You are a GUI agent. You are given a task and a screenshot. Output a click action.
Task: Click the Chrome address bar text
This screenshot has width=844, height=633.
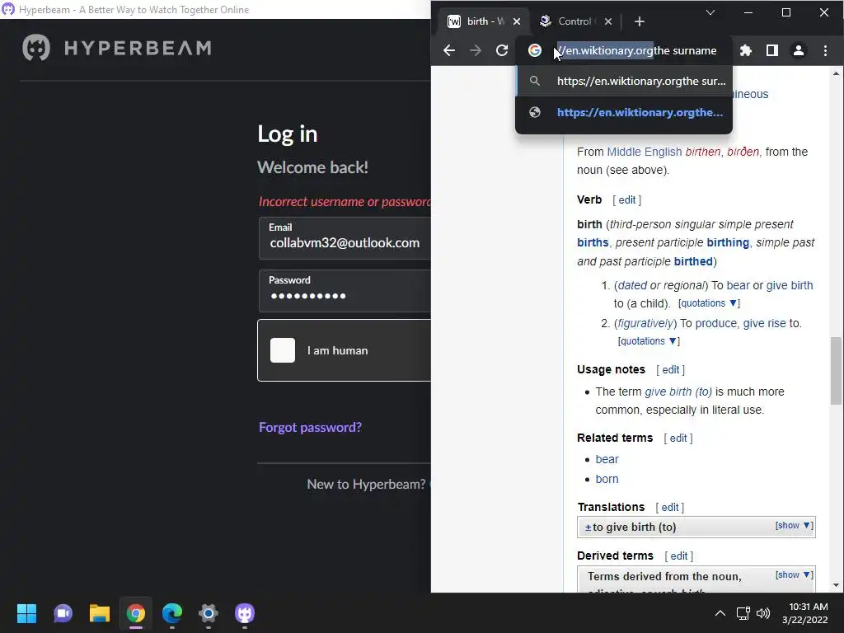point(636,50)
